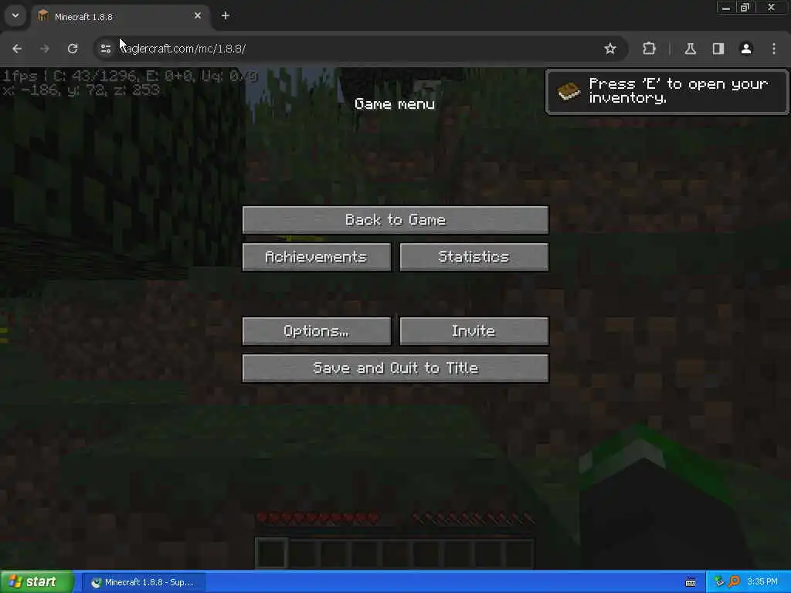Toggle the browser side panel icon

pyautogui.click(x=718, y=49)
